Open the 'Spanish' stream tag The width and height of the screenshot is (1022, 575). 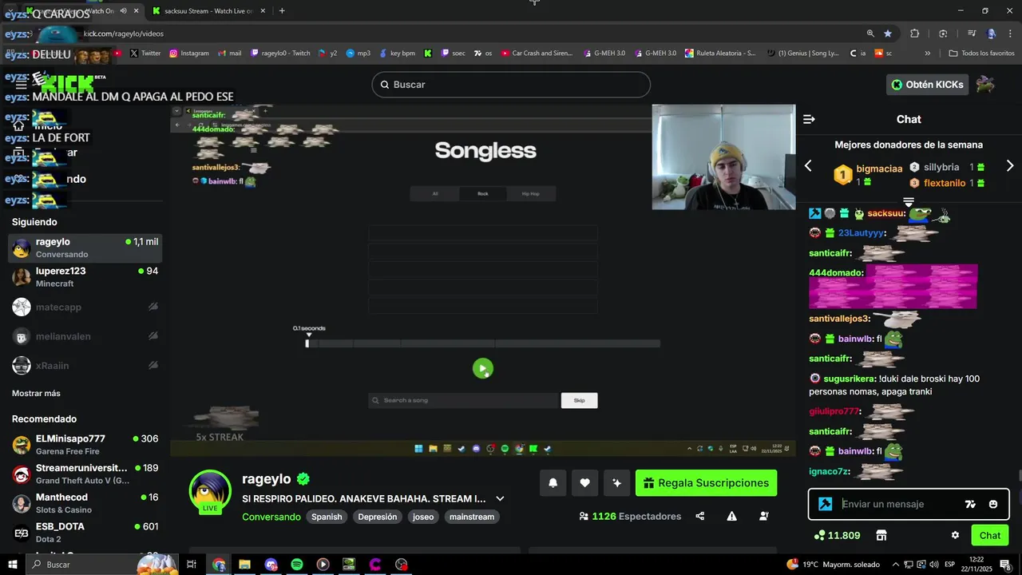327,517
